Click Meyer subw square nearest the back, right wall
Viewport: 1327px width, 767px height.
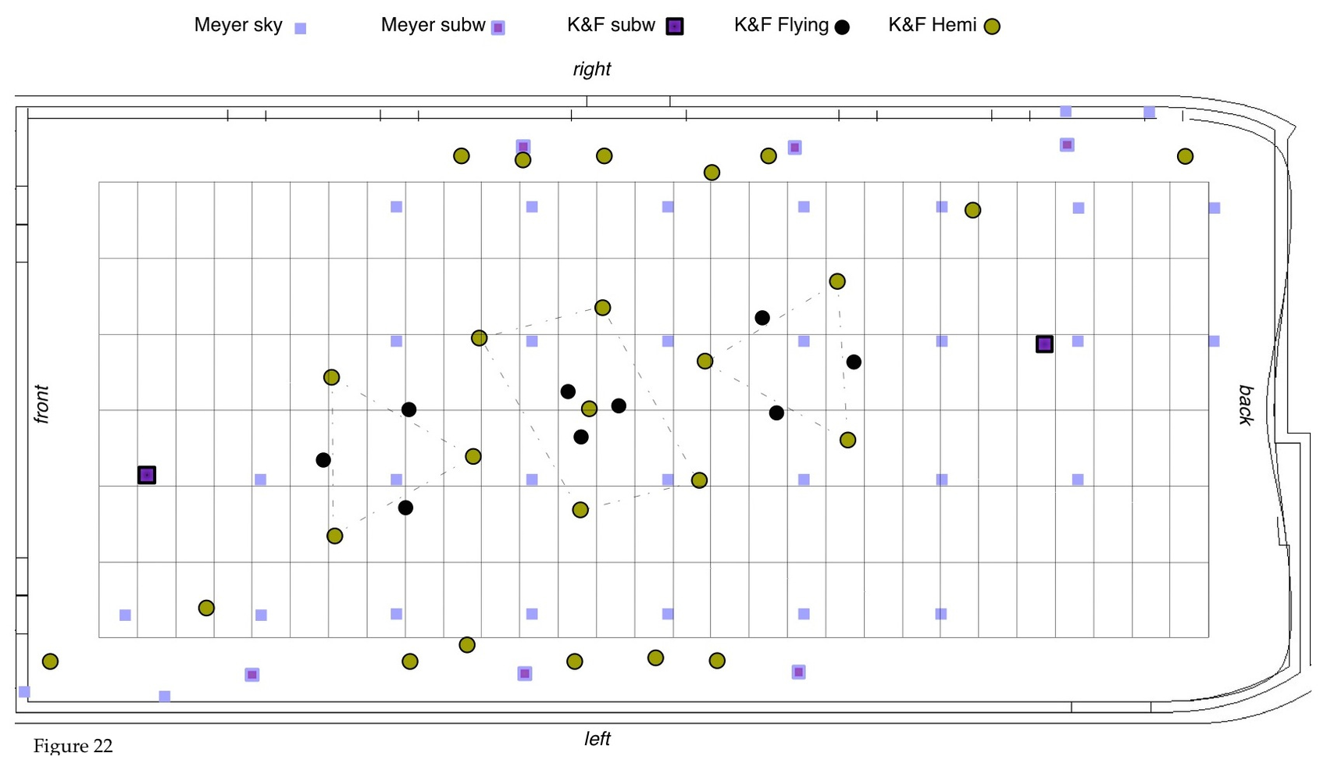pyautogui.click(x=1067, y=144)
